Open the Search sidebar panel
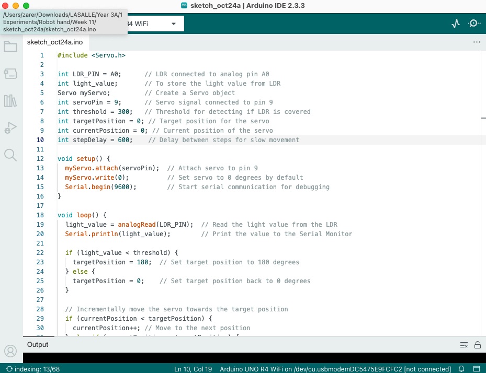This screenshot has height=373, width=486. (10, 155)
